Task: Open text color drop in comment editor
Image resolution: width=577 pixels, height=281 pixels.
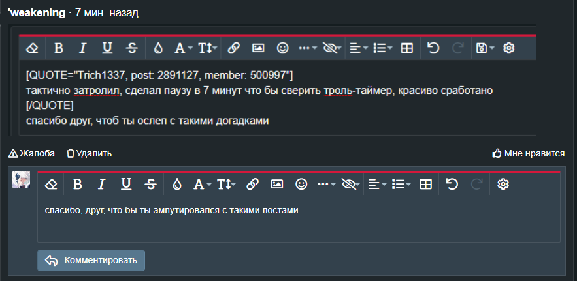Action: [177, 184]
